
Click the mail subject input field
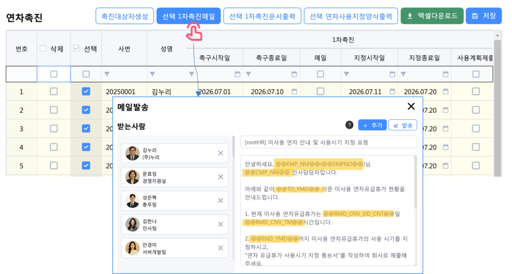pyautogui.click(x=328, y=142)
